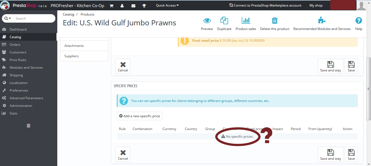
Task: Open Administration in the sidebar
Action: point(21,106)
